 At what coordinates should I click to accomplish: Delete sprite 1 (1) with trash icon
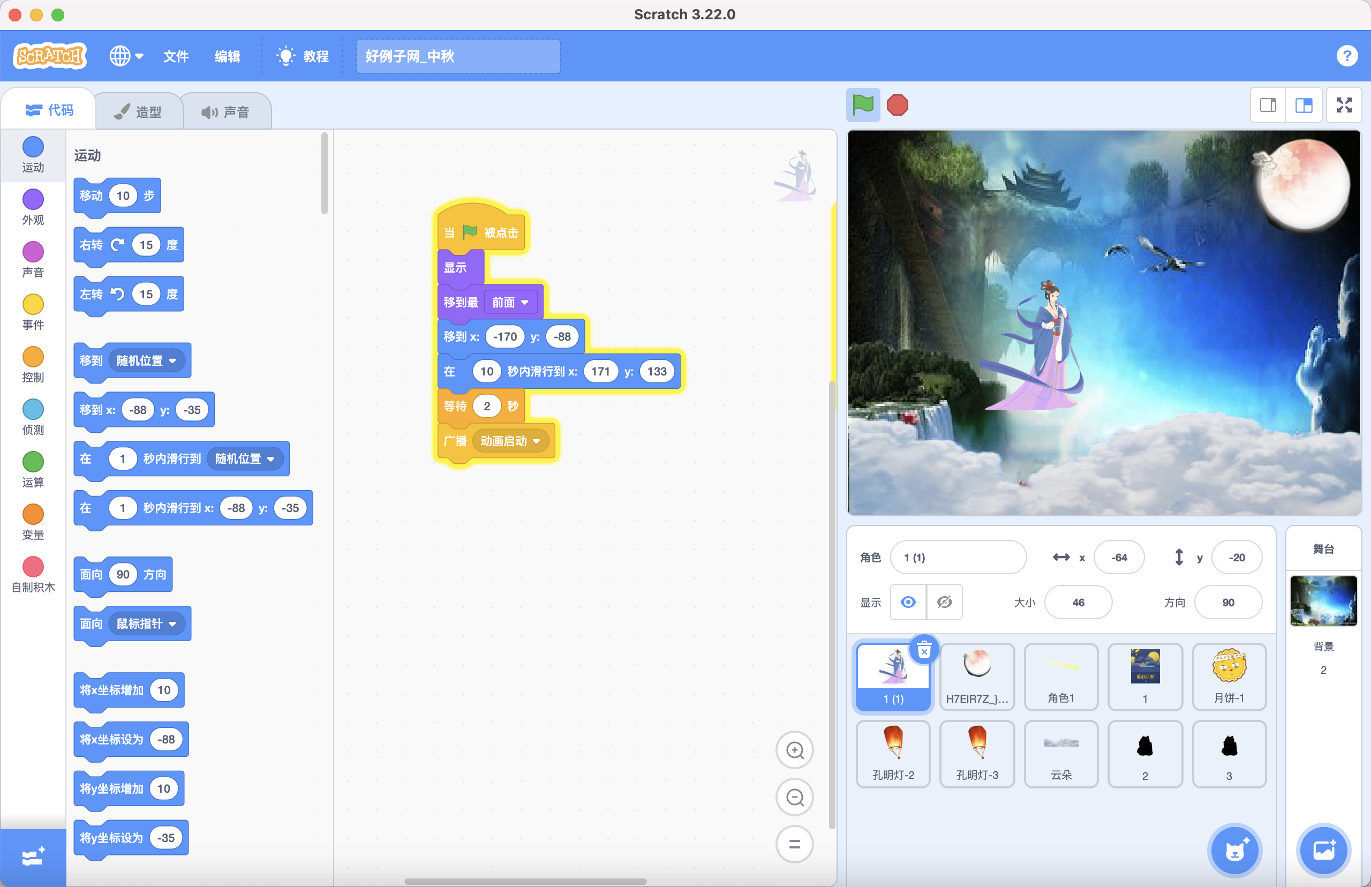pyautogui.click(x=924, y=650)
